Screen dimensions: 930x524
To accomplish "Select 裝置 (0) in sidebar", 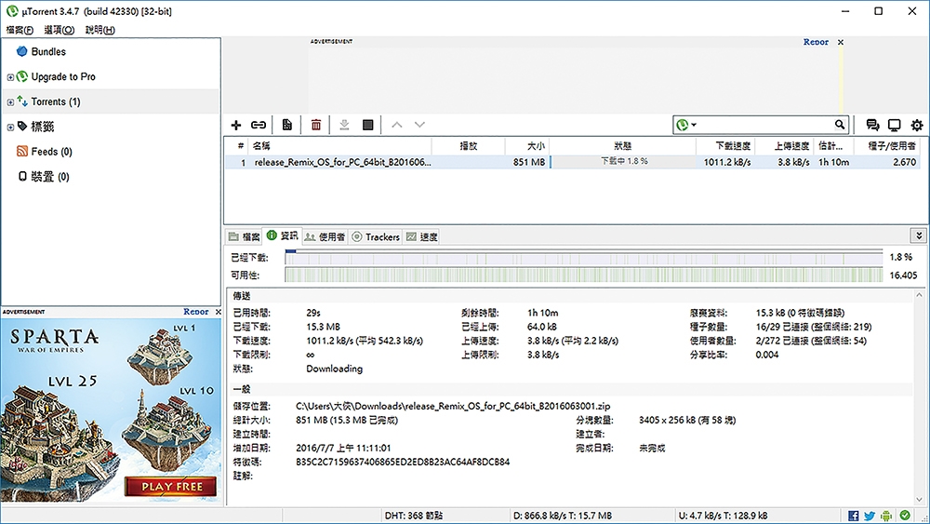I will pos(50,177).
